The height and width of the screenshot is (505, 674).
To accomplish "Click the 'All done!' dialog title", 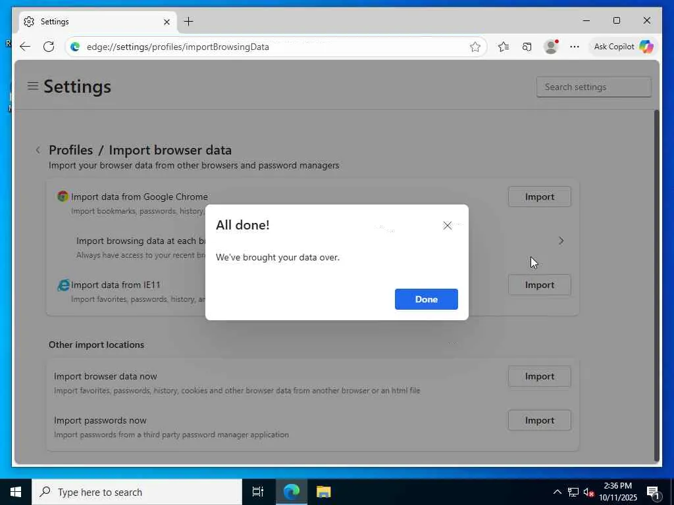I will coord(242,225).
